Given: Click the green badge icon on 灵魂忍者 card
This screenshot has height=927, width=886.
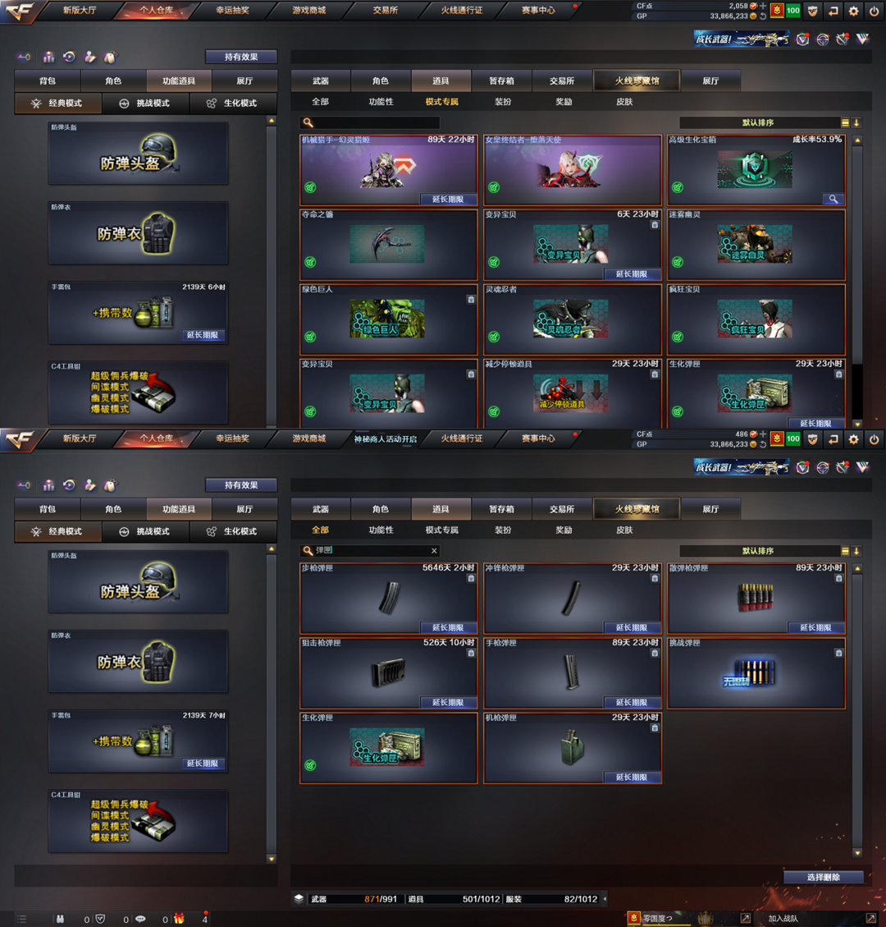Looking at the screenshot, I should (x=494, y=337).
